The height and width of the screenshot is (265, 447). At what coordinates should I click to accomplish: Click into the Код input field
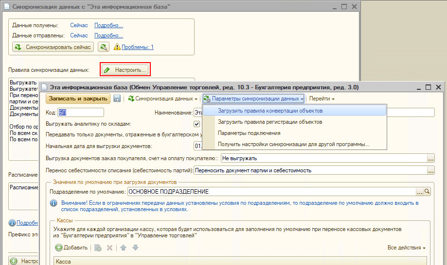coord(80,113)
